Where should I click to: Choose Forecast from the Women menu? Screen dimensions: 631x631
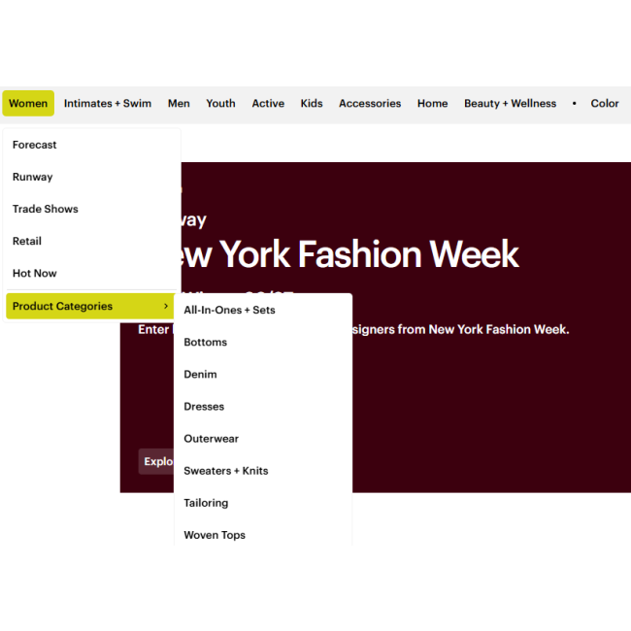pos(92,145)
